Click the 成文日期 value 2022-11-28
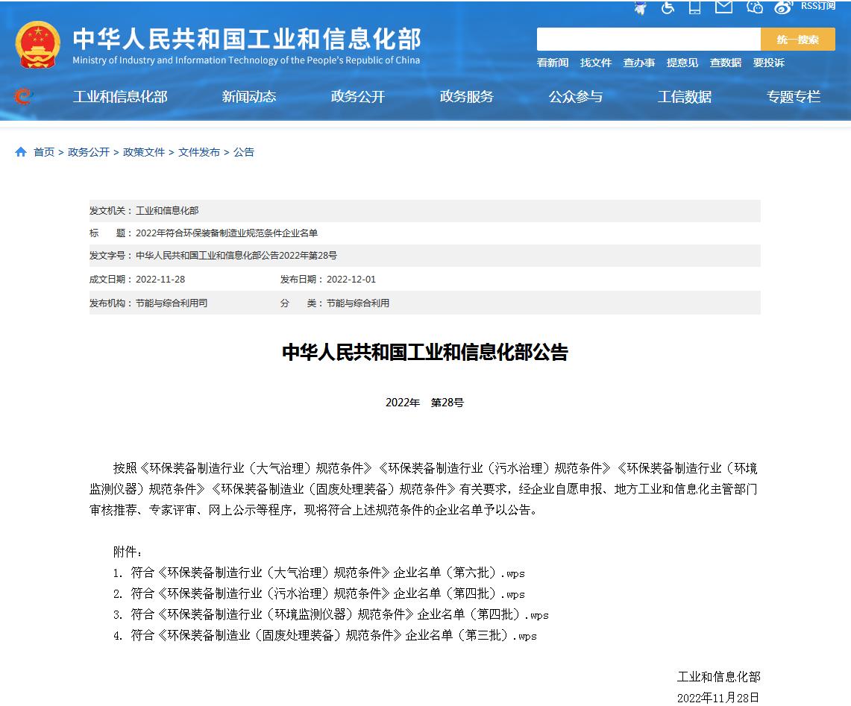Viewport: 851px width, 706px height. pos(160,279)
